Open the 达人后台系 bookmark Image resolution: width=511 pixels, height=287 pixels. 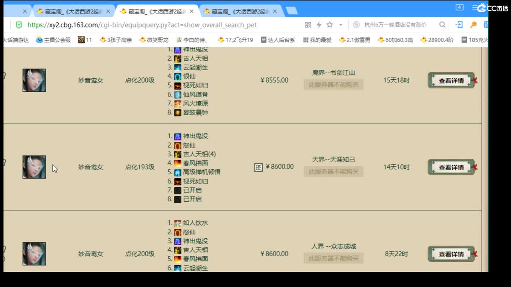278,40
